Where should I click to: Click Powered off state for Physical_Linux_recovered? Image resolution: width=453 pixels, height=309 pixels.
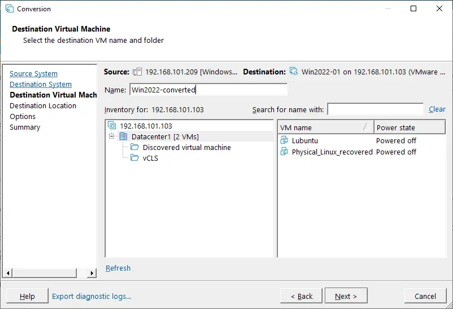pos(396,152)
